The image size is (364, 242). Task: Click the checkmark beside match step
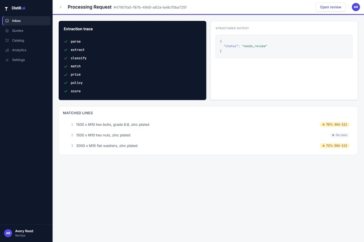65,66
